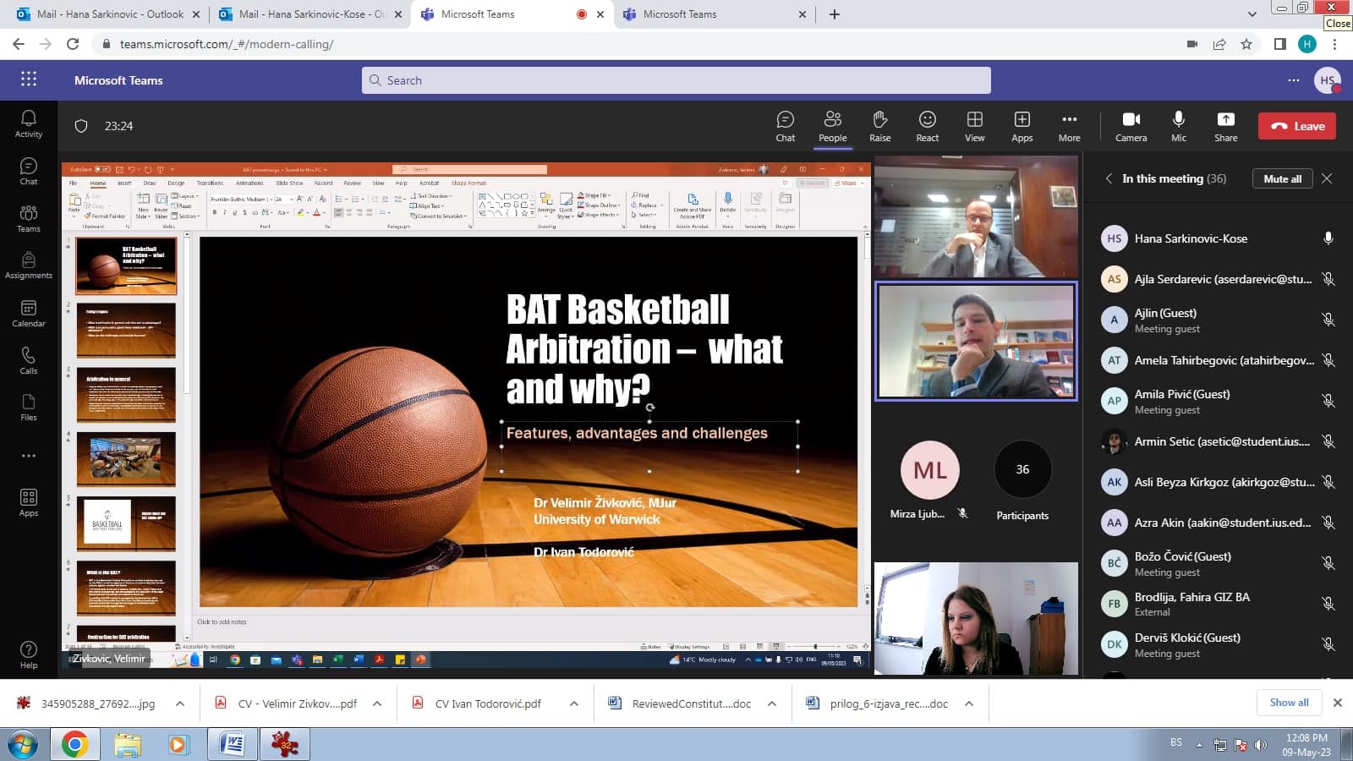
Task: Open the Chrome tab search dropdown
Action: click(1252, 14)
